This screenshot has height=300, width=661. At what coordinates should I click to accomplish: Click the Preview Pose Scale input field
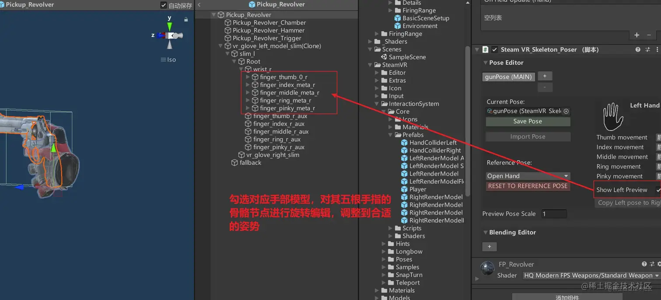(553, 214)
